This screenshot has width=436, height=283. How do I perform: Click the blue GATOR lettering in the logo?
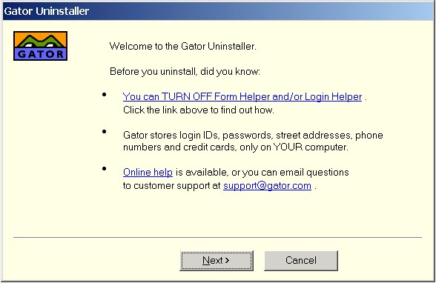[41, 54]
